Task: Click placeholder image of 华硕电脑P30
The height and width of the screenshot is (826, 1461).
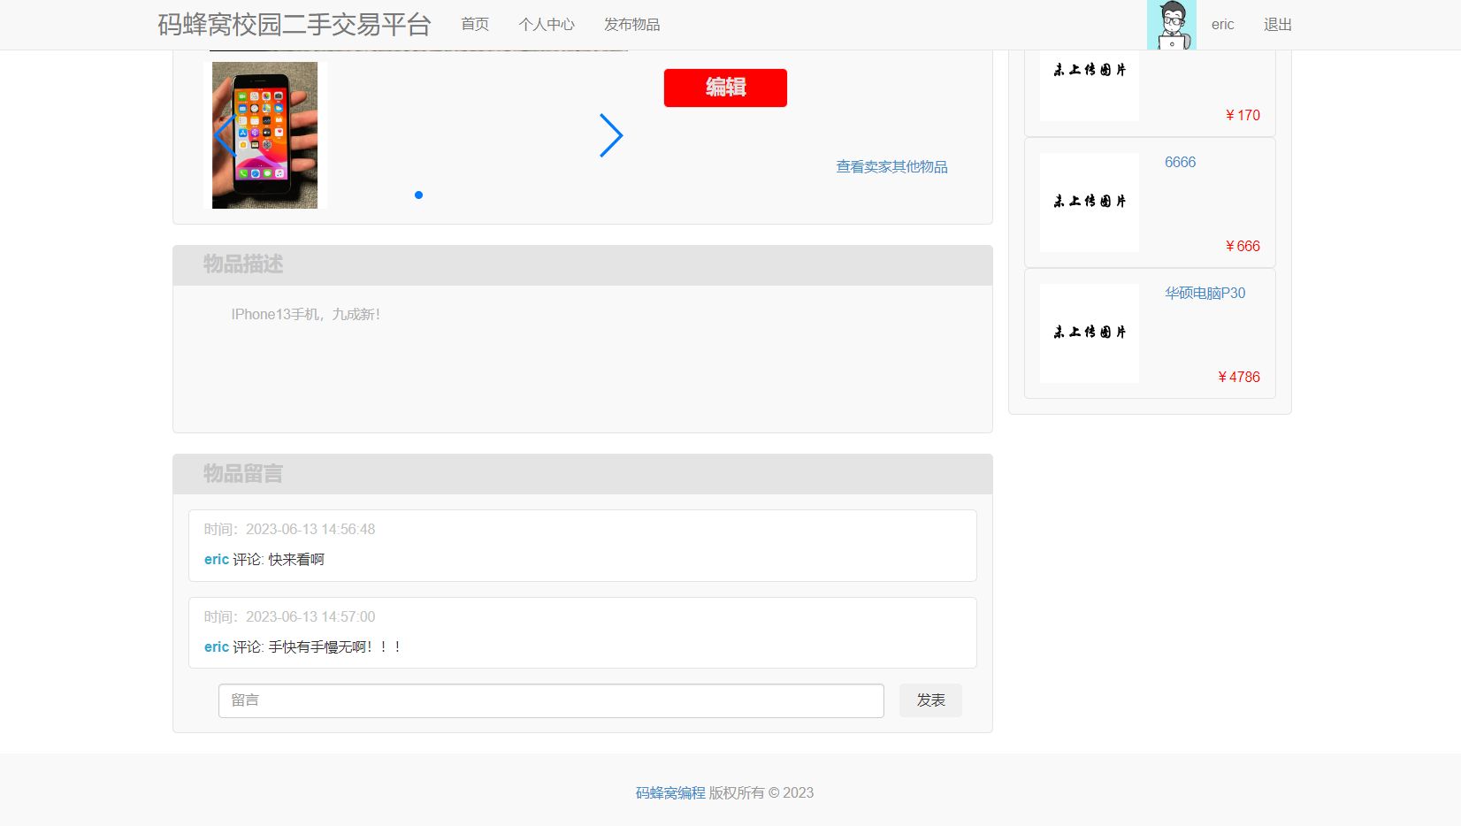Action: 1090,333
